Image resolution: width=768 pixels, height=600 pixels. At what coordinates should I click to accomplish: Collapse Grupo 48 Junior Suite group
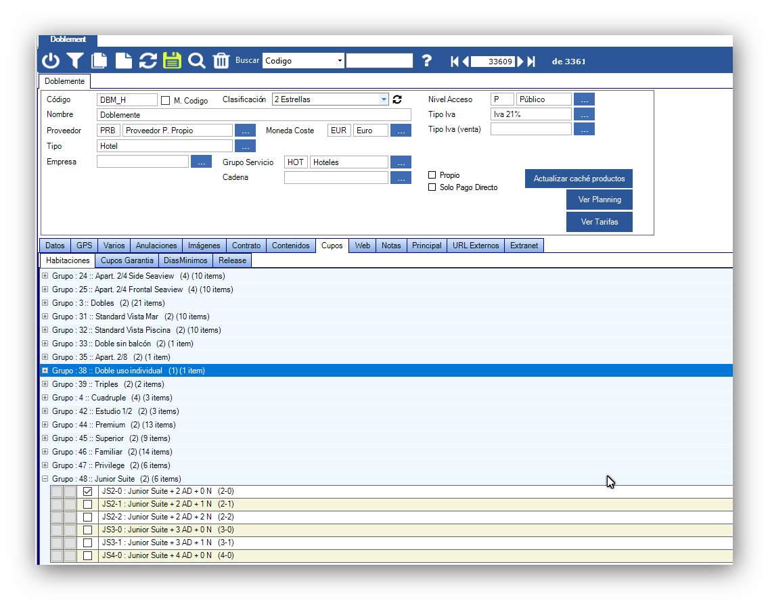tap(45, 479)
